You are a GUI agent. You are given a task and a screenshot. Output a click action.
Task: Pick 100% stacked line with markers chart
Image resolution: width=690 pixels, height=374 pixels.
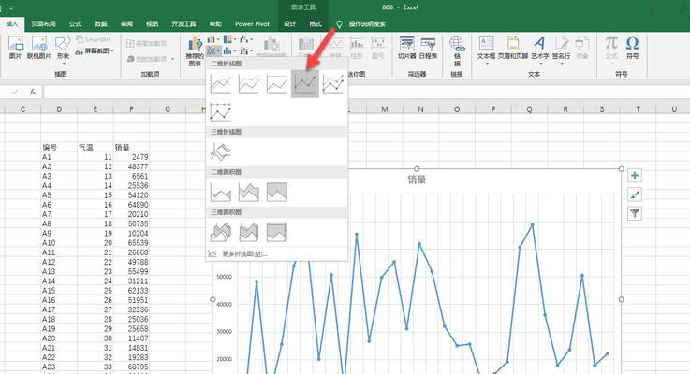pyautogui.click(x=220, y=112)
